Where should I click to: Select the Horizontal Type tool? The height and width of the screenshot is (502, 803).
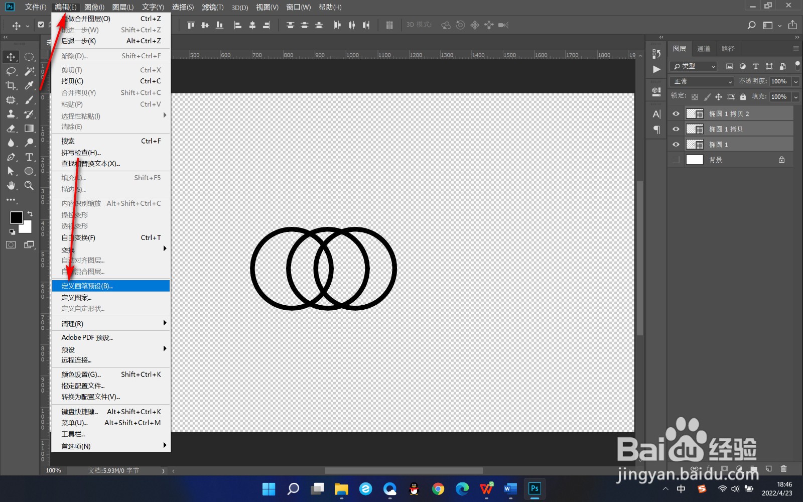29,157
